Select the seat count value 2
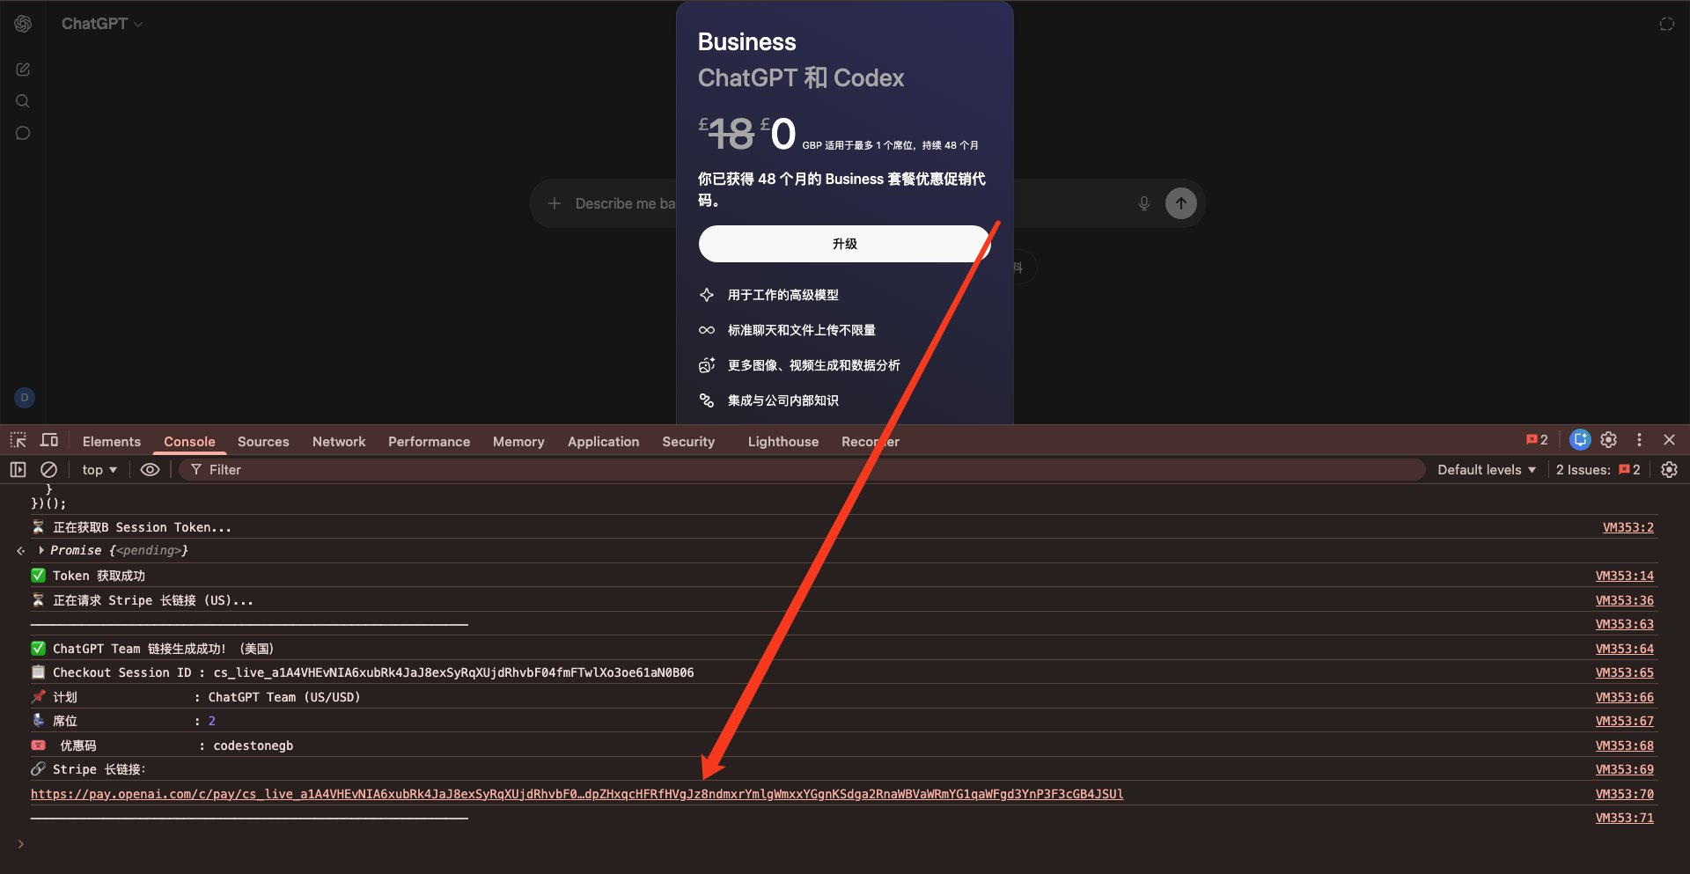 211,721
